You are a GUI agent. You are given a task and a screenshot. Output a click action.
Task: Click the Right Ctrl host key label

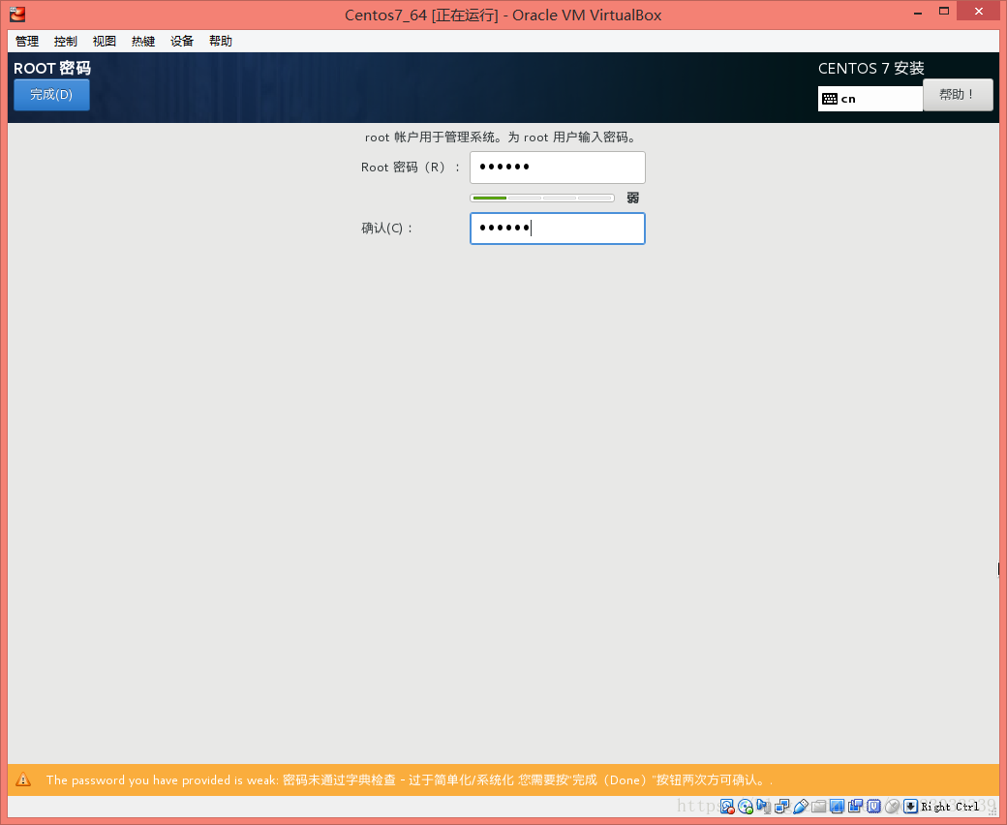(x=950, y=807)
